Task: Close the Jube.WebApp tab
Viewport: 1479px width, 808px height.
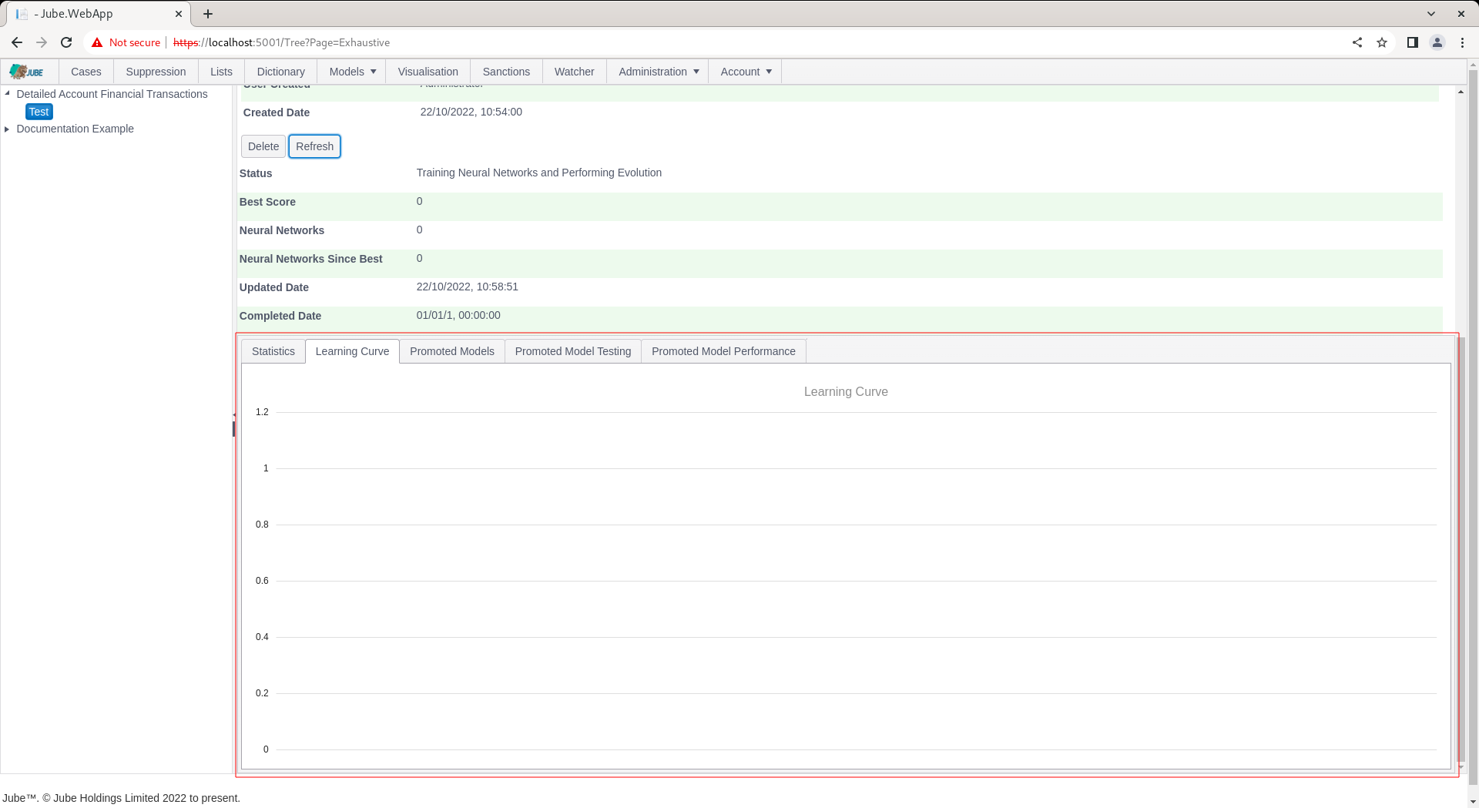Action: 178,14
